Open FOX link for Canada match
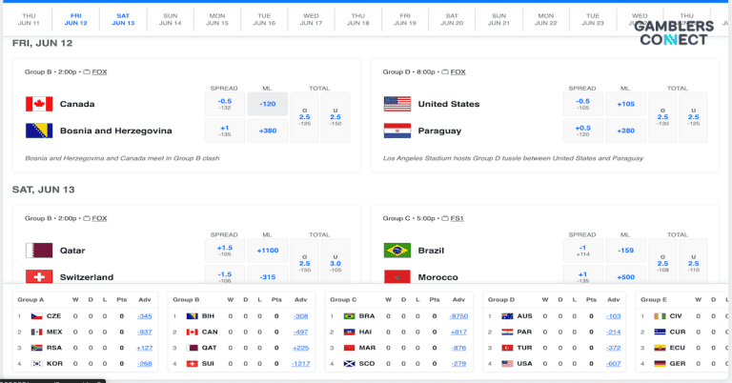732x383 pixels. [99, 71]
